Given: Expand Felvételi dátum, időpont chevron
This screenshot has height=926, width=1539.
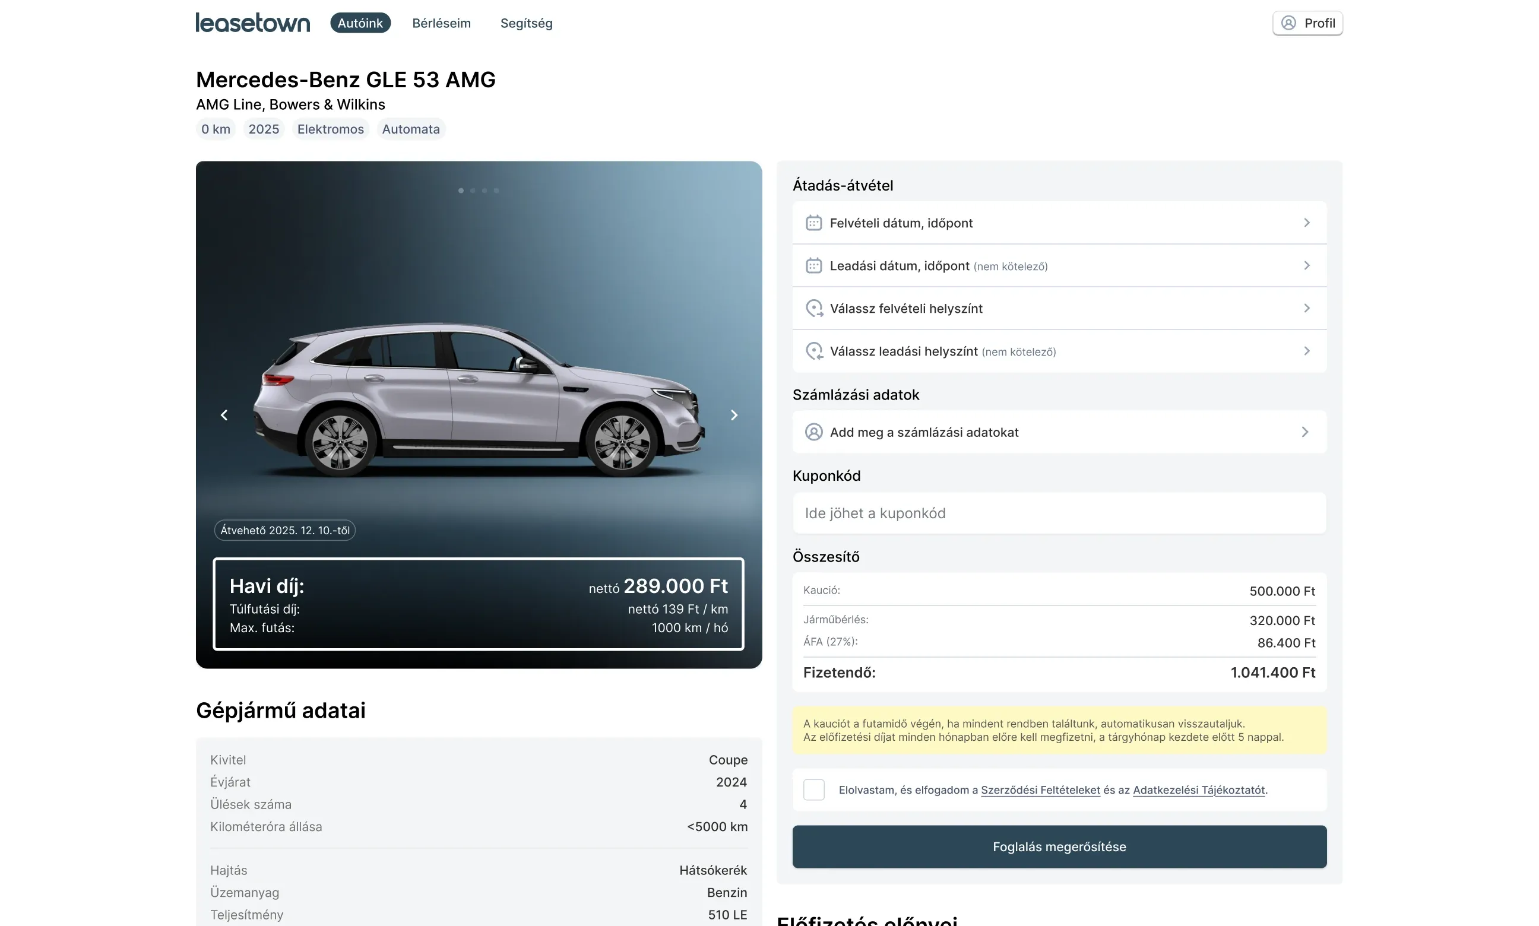Looking at the screenshot, I should tap(1306, 223).
